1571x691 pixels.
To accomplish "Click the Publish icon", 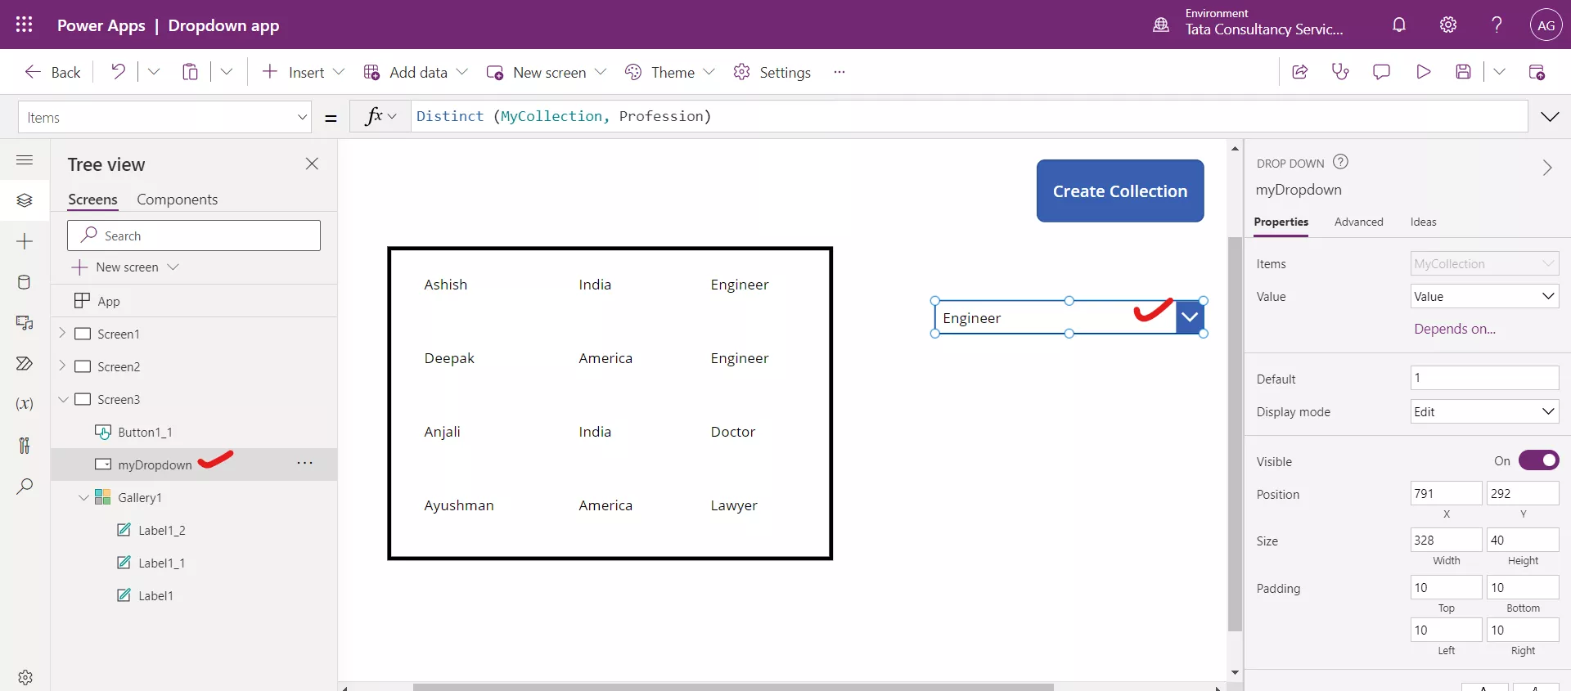I will click(1537, 72).
